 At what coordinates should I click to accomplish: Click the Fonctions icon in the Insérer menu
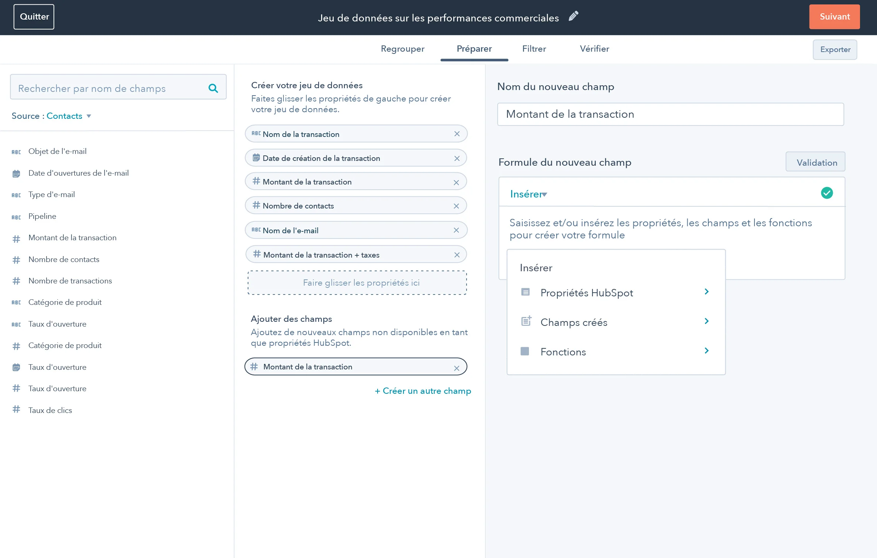pos(526,351)
